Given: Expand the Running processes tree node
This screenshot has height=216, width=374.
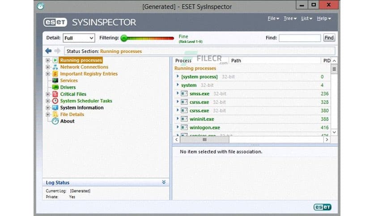Looking at the screenshot, I should (48, 60).
